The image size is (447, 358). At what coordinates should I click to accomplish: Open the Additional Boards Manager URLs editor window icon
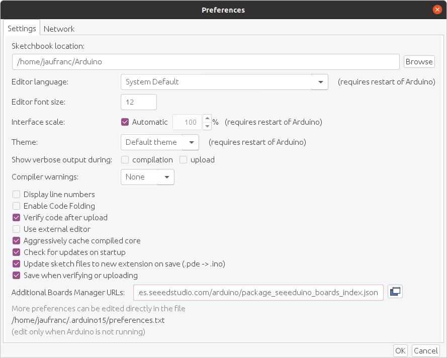(395, 292)
